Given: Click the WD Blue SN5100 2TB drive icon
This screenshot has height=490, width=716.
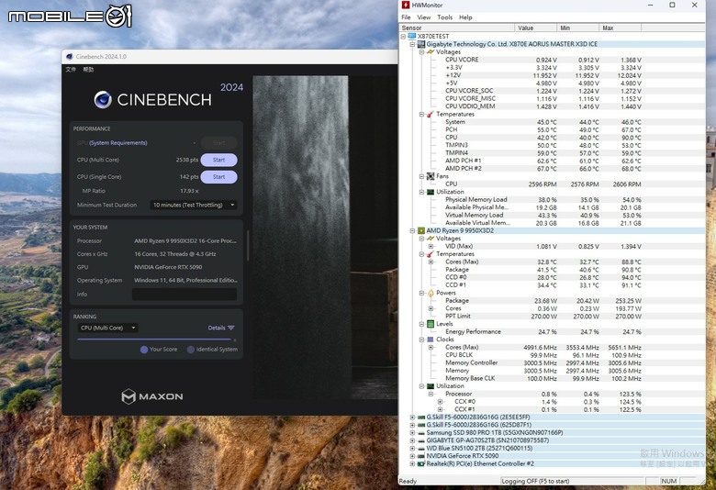Looking at the screenshot, I should (x=421, y=448).
